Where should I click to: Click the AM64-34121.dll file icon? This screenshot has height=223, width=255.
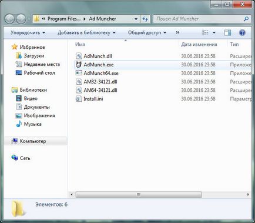tap(79, 90)
